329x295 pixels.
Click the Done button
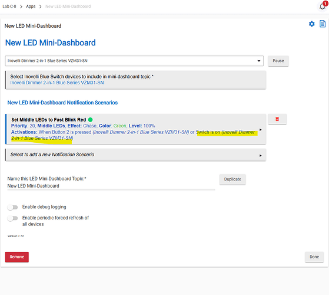314,257
